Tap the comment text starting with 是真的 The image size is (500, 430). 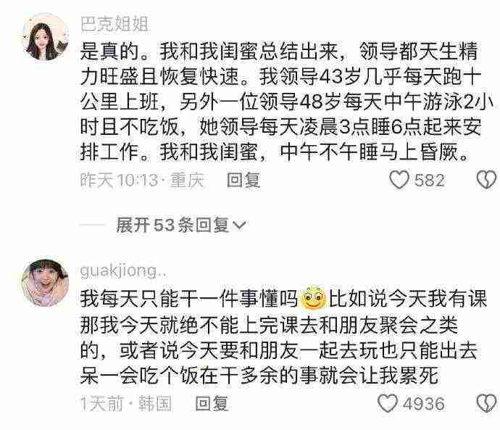coord(286,102)
